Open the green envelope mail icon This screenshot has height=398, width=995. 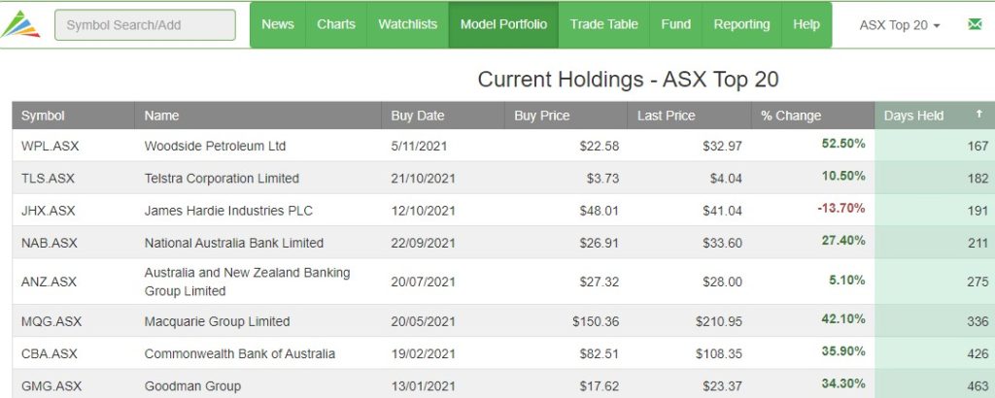click(975, 24)
